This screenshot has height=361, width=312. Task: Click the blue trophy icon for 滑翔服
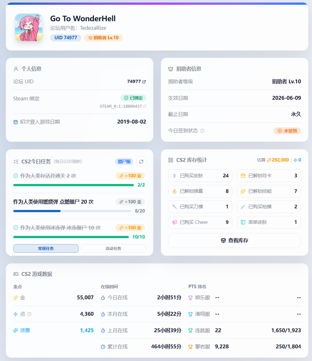point(190,314)
